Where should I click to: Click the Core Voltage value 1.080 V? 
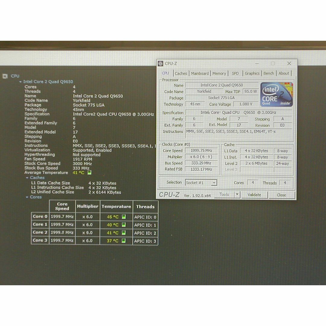point(246,104)
